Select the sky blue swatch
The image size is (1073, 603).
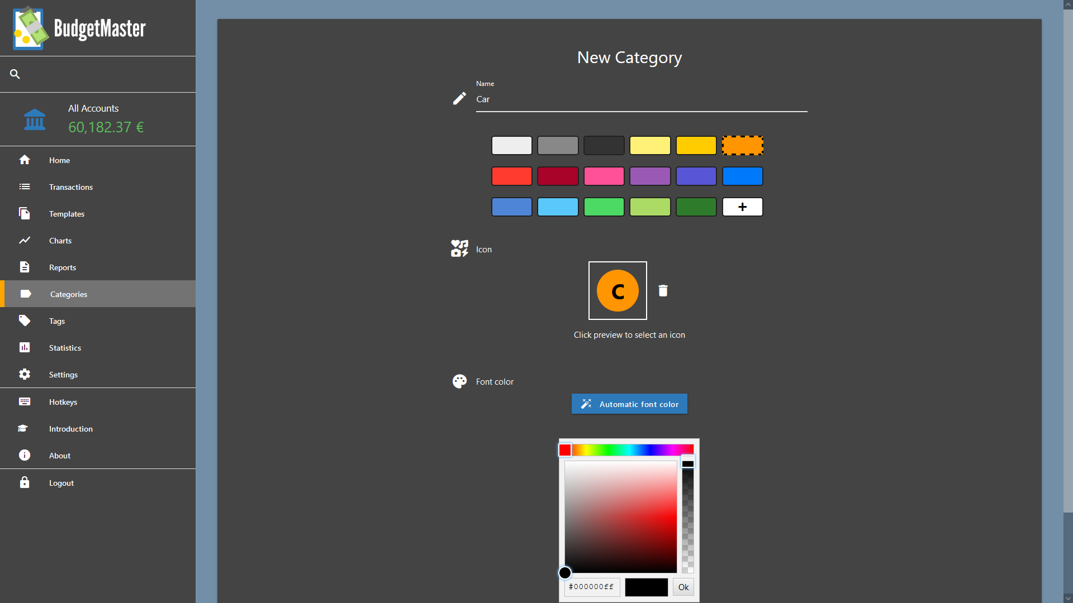click(558, 207)
